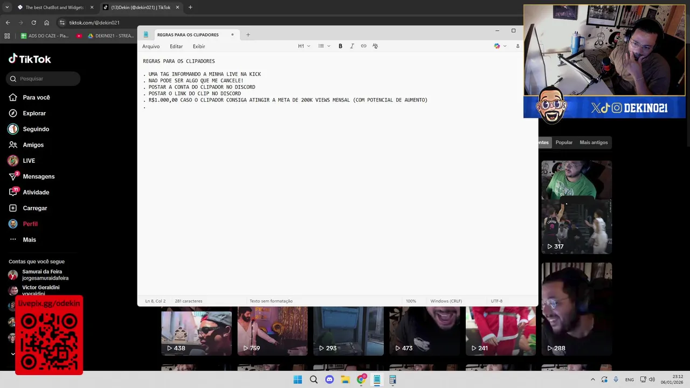690x388 pixels.
Task: Go back in browser
Action: coord(8,23)
